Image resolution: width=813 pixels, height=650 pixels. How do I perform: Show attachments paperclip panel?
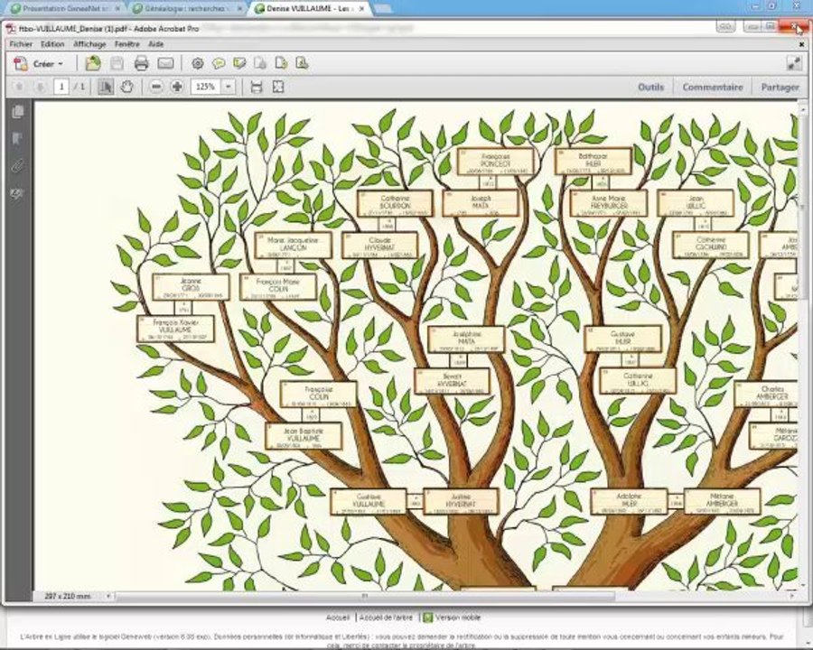(x=18, y=166)
